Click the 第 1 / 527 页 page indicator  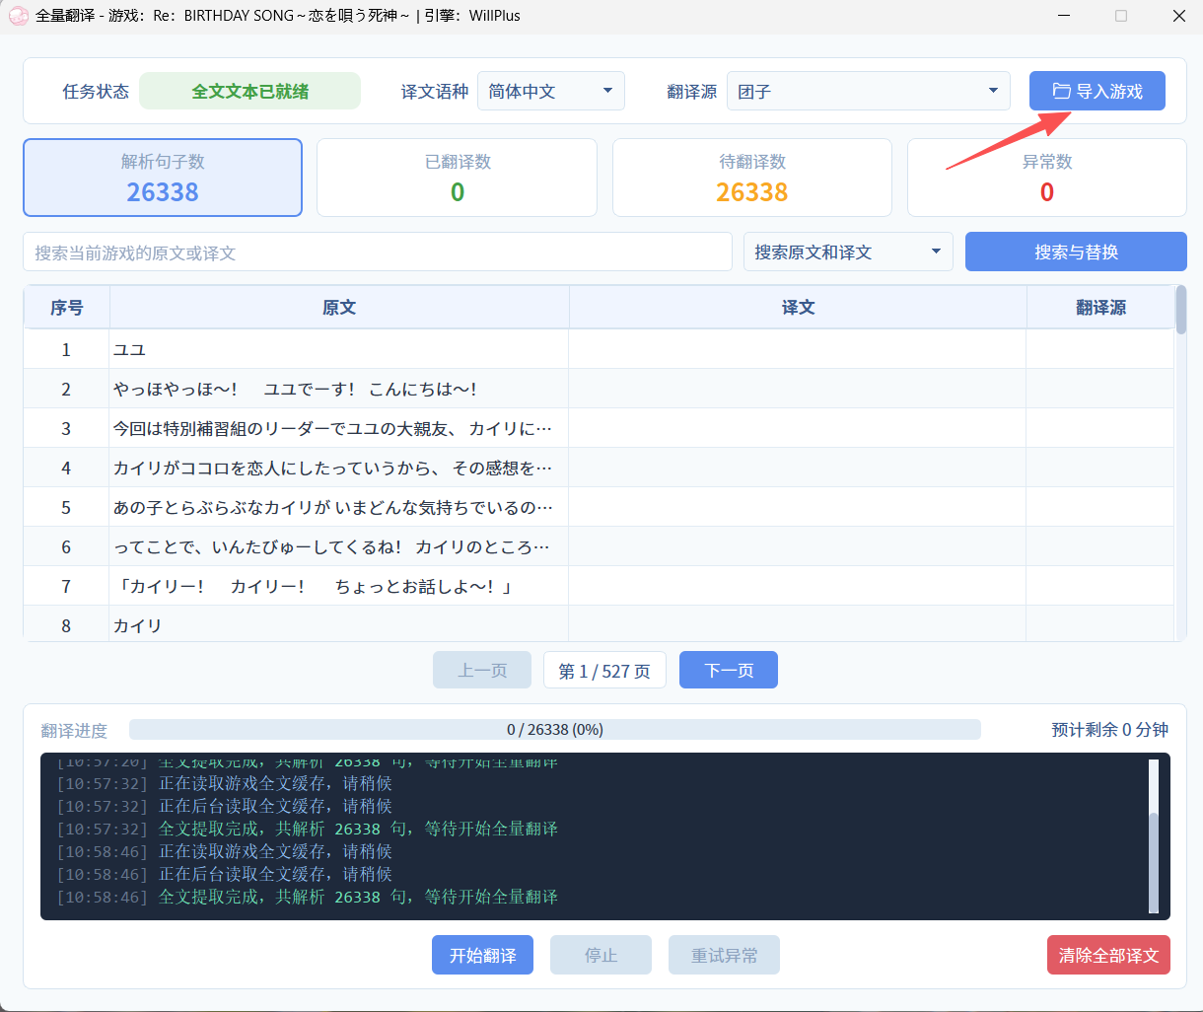[x=604, y=670]
